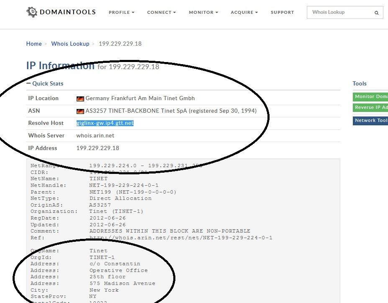Screen dimensions: 388x303
Task: Click the Parent value NET199
Action: point(133,192)
